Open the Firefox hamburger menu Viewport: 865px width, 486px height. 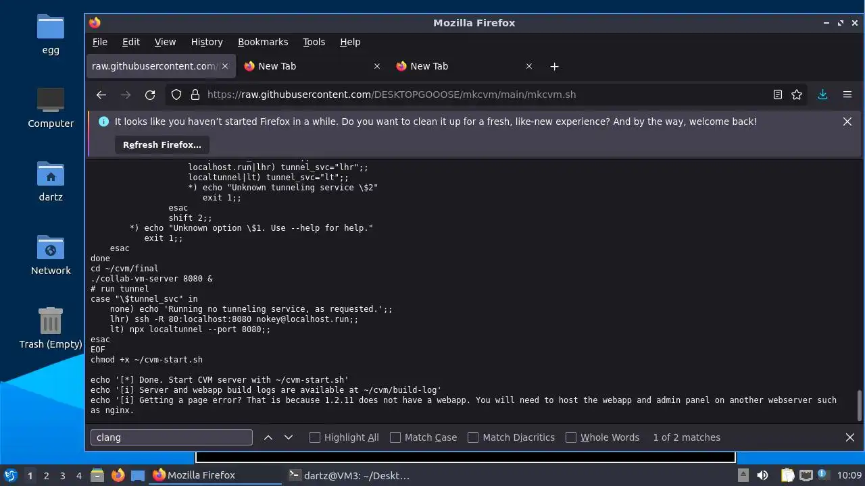(x=847, y=95)
